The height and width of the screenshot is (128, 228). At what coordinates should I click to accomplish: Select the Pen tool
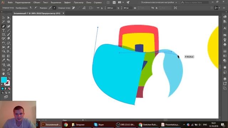point(4,26)
